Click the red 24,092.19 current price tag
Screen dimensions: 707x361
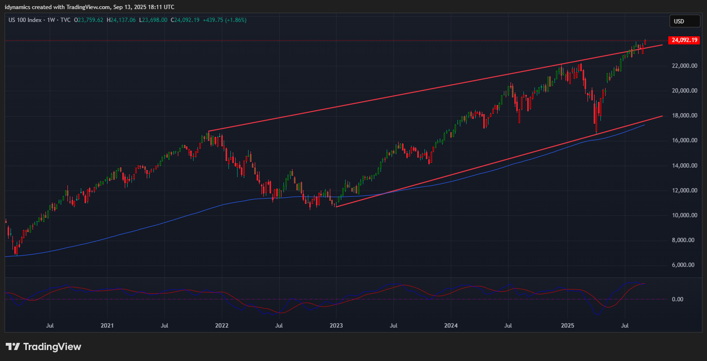(x=685, y=41)
